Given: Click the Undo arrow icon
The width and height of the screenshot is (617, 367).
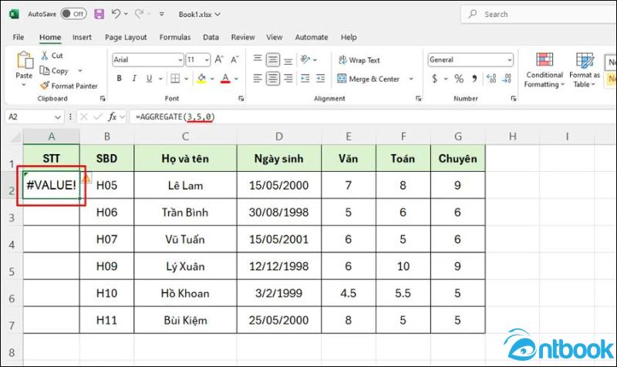Looking at the screenshot, I should tap(116, 14).
